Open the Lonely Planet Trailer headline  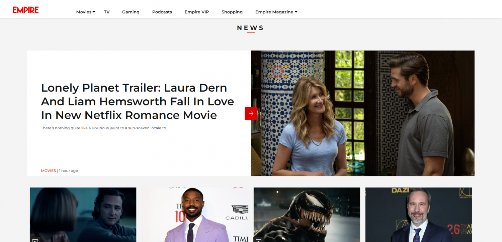(x=138, y=101)
